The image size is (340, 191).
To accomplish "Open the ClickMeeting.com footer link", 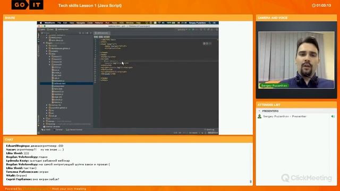I will click(36, 189).
